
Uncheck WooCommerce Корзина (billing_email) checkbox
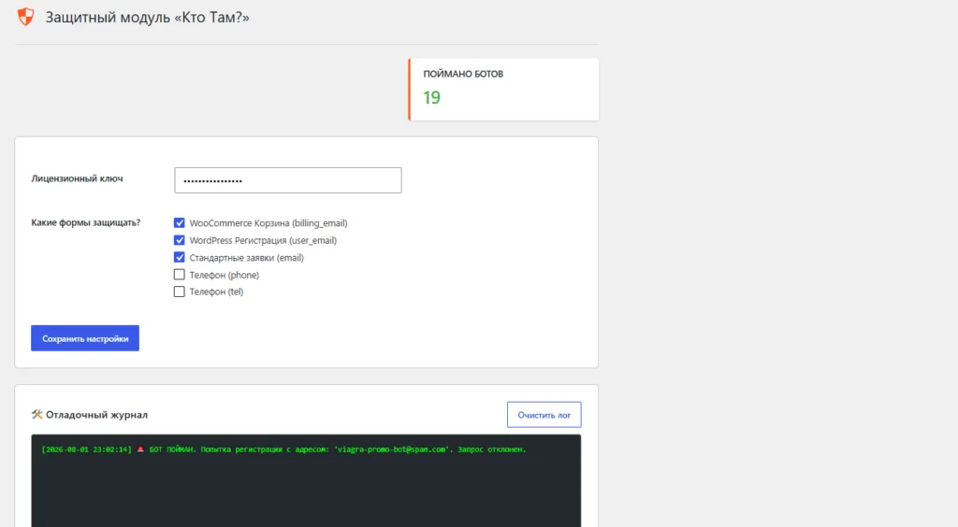(179, 222)
